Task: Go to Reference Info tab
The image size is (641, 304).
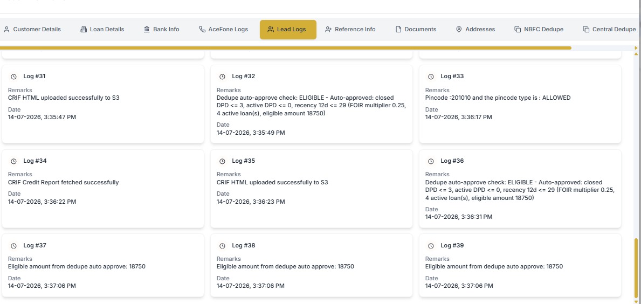Action: tap(350, 30)
